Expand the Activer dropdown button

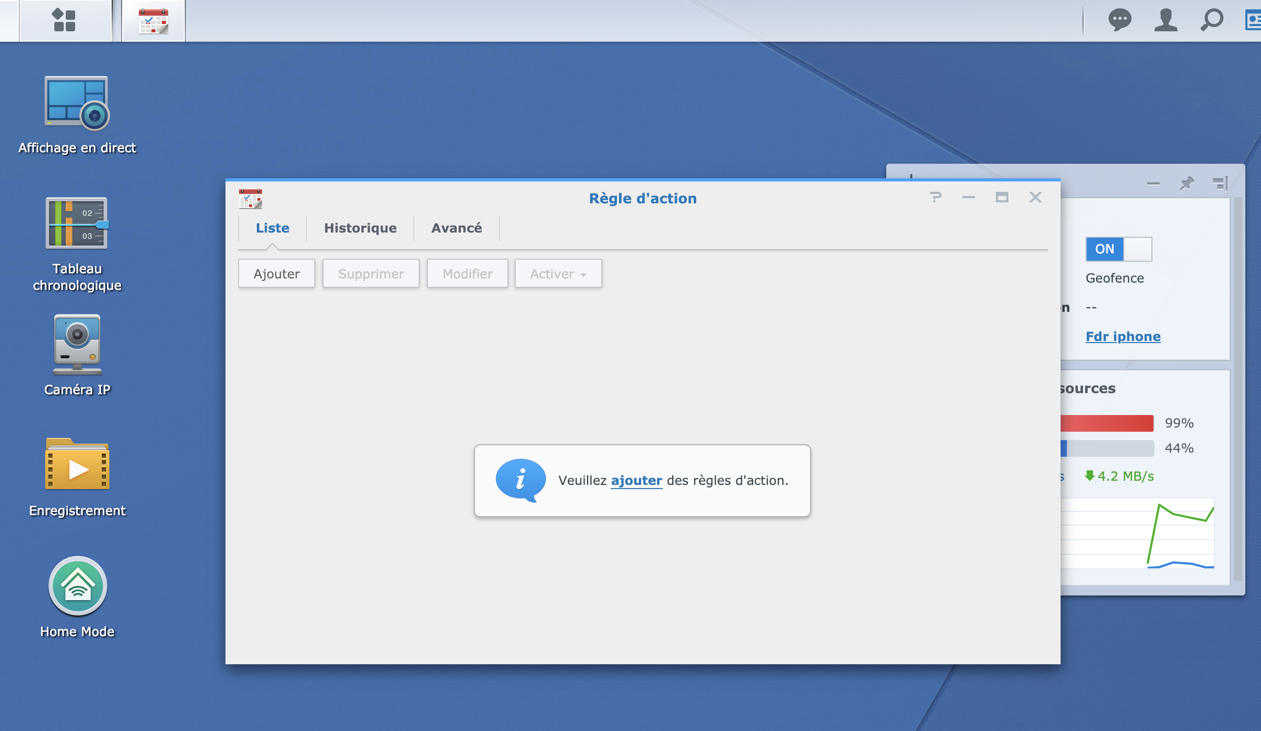(558, 274)
